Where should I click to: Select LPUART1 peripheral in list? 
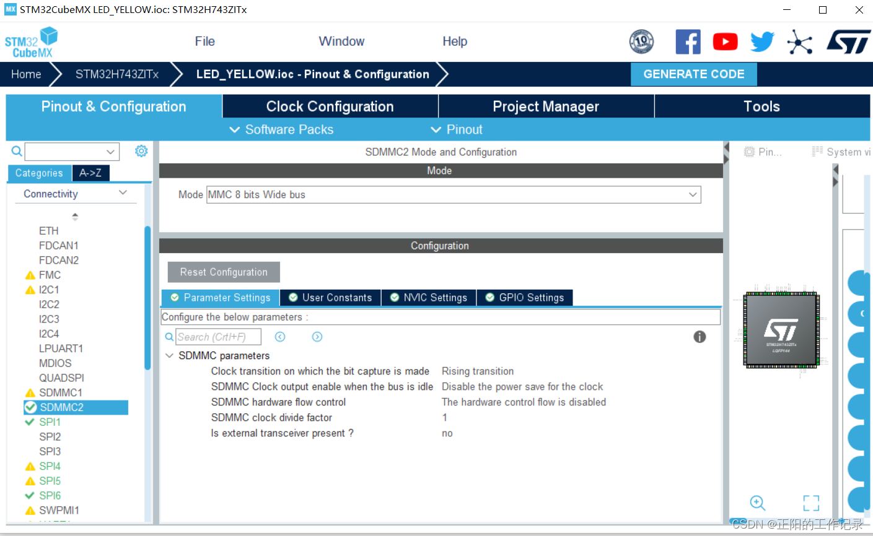click(61, 348)
